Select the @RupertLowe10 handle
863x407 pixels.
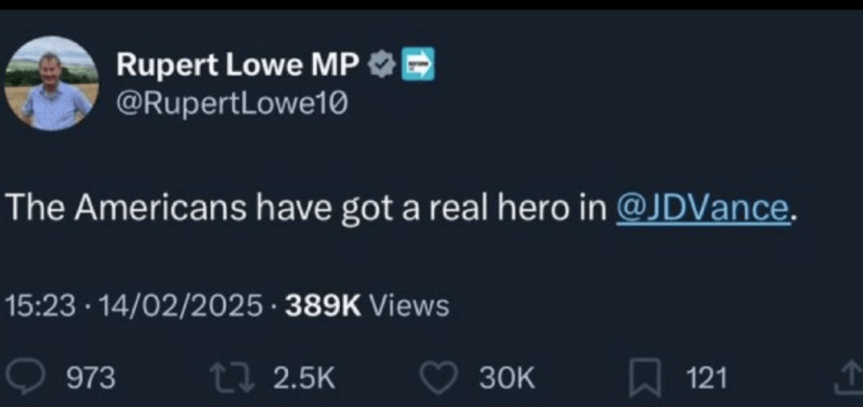[231, 103]
